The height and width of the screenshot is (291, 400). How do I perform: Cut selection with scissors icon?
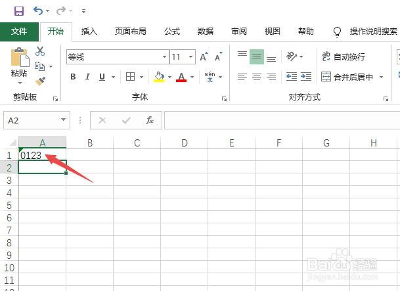[x=40, y=51]
